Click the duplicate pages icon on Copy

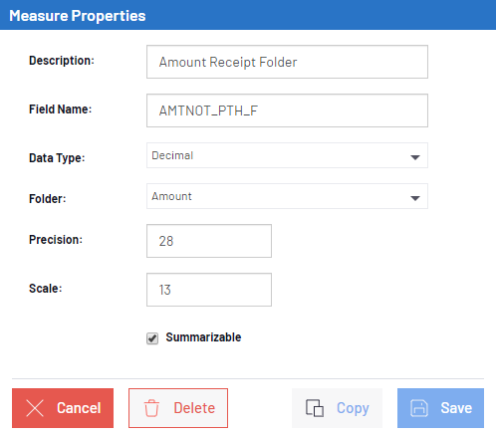click(315, 408)
